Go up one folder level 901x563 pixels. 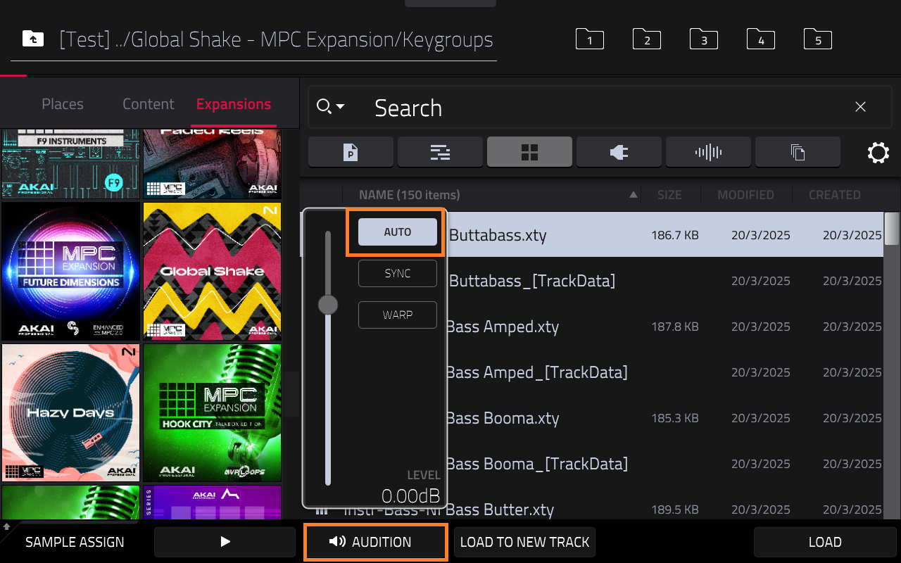(32, 39)
